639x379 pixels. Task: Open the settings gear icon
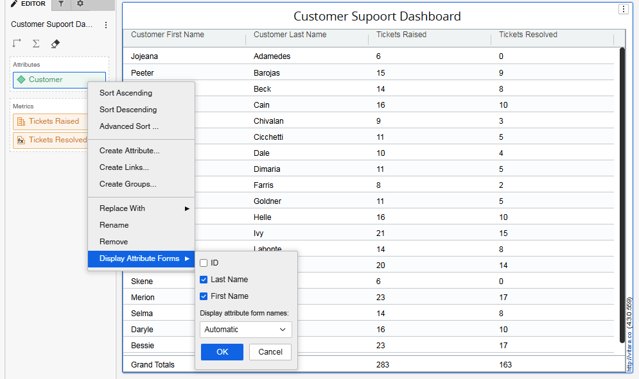(x=80, y=4)
